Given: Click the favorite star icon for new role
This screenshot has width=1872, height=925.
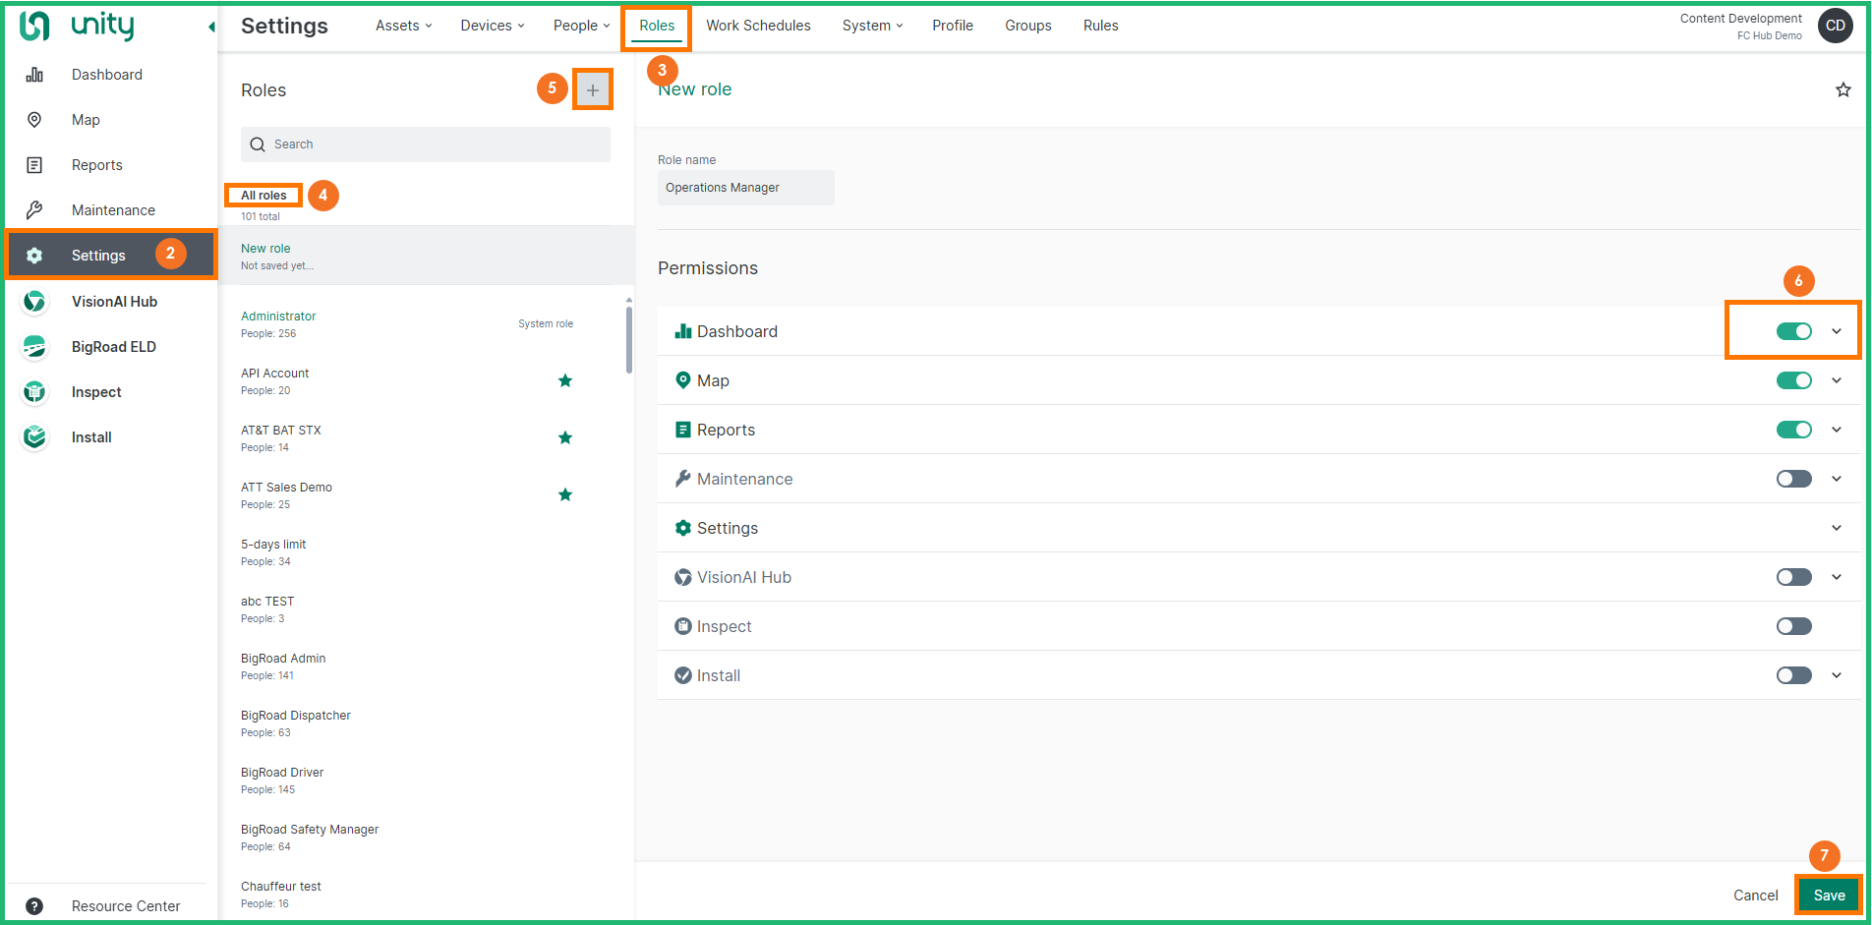Looking at the screenshot, I should 1843,90.
